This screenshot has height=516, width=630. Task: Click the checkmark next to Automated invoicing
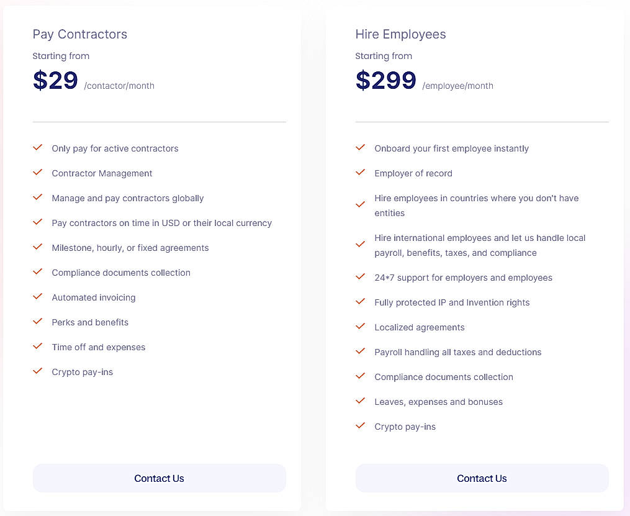click(x=37, y=297)
